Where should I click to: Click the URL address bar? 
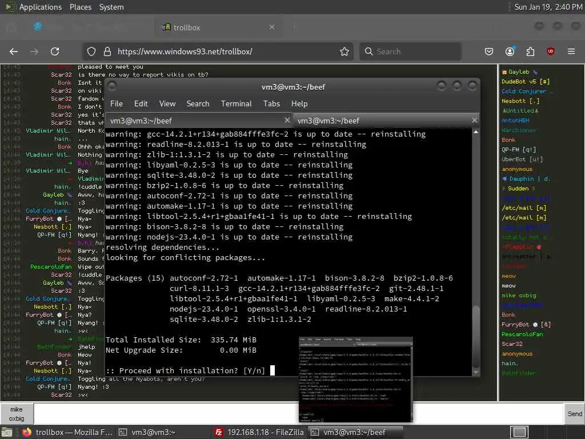pyautogui.click(x=218, y=51)
